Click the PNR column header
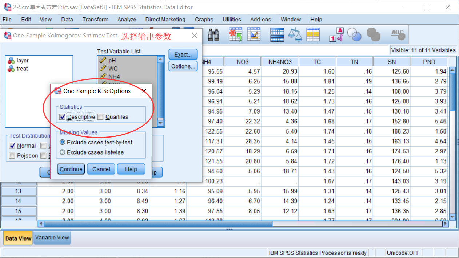The height and width of the screenshot is (258, 459). (429, 62)
